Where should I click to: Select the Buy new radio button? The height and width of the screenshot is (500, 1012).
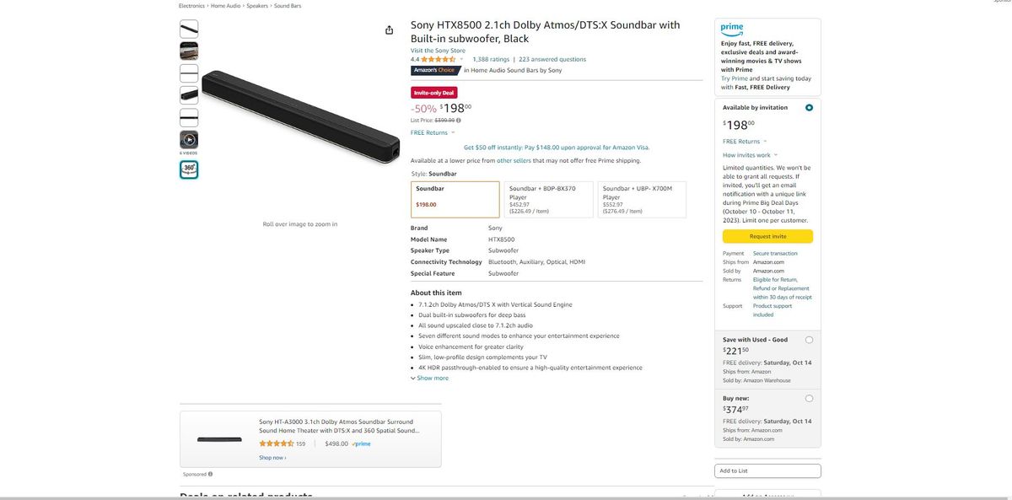click(809, 396)
